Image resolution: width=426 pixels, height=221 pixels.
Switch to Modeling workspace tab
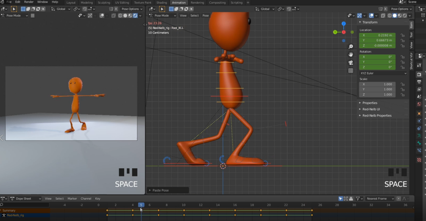(86, 3)
